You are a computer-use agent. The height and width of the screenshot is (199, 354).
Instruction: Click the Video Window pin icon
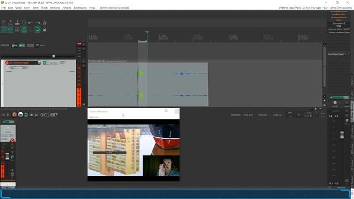pyautogui.click(x=166, y=111)
